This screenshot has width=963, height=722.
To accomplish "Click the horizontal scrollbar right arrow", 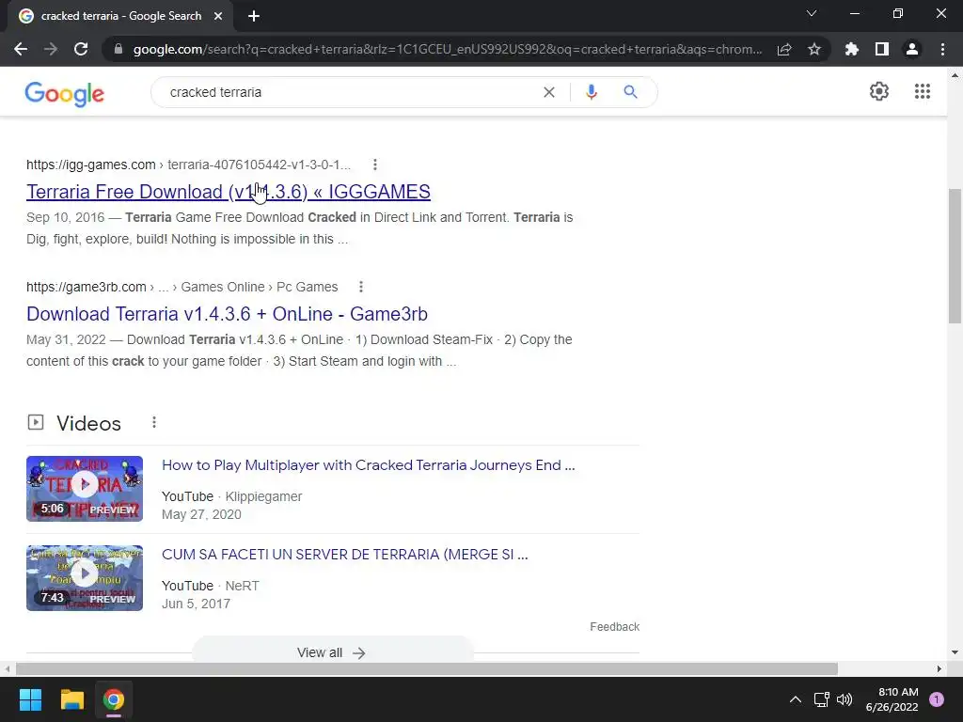I will tap(939, 668).
